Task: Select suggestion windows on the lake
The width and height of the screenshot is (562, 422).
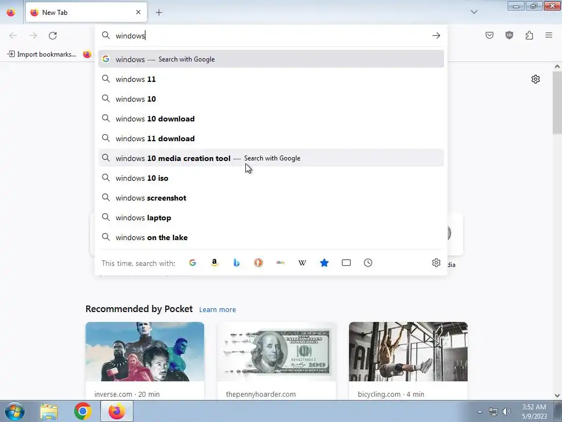Action: point(271,237)
